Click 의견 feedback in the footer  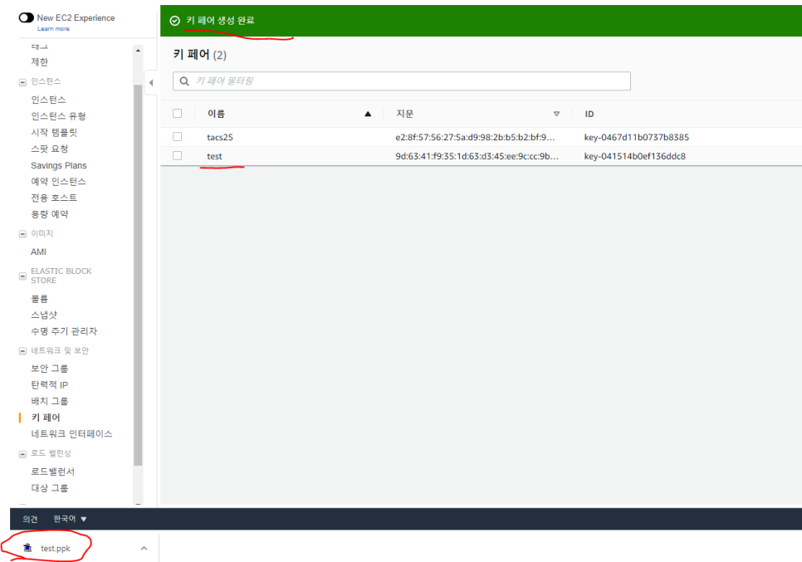[30, 519]
